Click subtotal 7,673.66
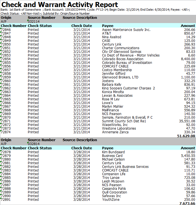The width and height of the screenshot is (196, 205). [x=187, y=203]
